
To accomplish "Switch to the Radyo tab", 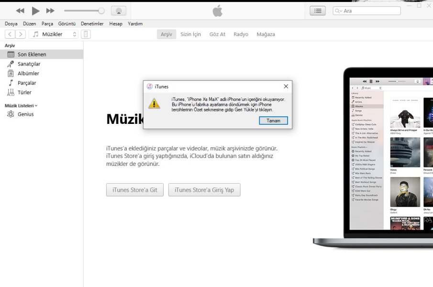I will (241, 34).
